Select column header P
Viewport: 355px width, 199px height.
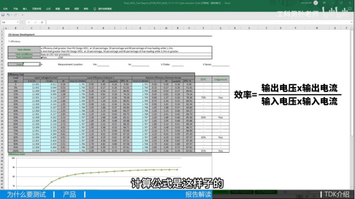pyautogui.click(x=203, y=28)
